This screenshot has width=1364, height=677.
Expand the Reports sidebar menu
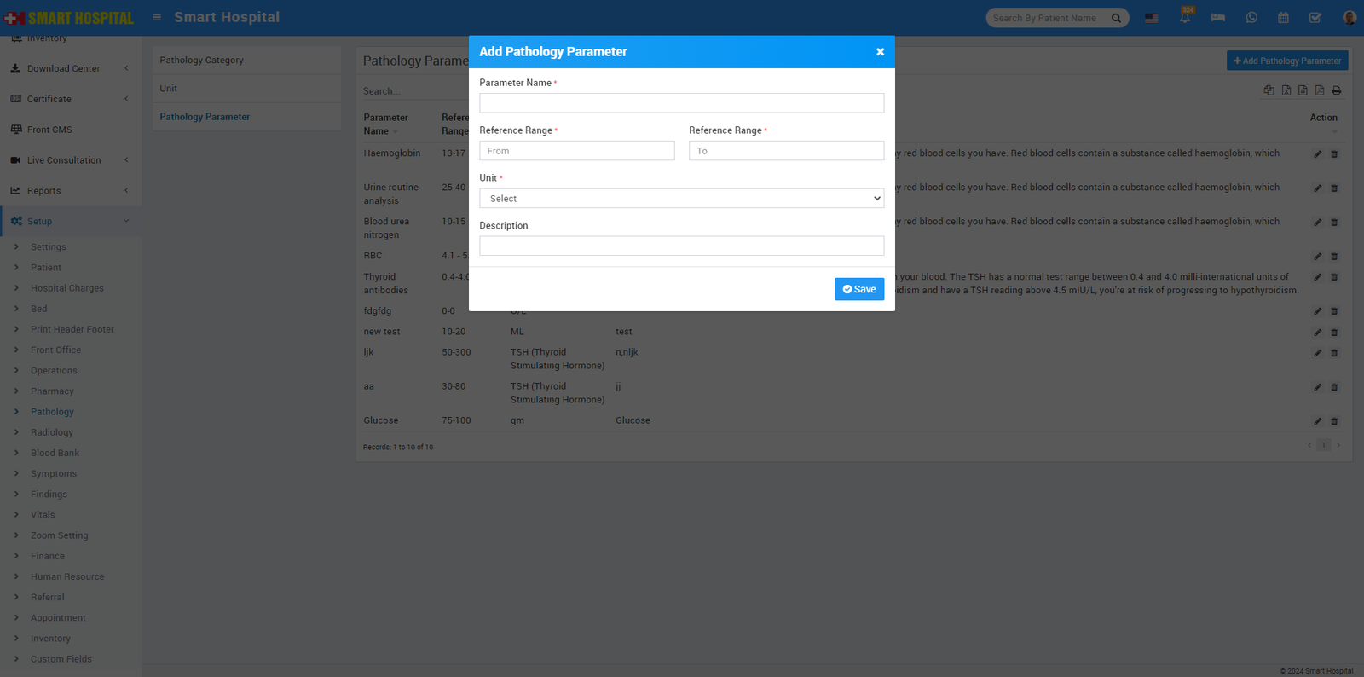coord(70,191)
